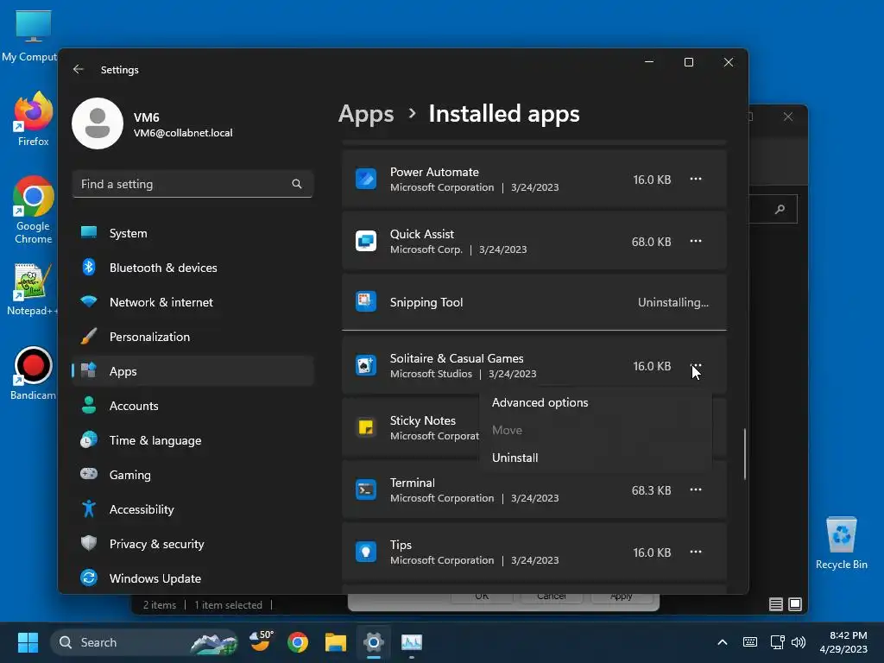Open the touch keyboard tray icon
This screenshot has width=884, height=663.
[x=750, y=642]
